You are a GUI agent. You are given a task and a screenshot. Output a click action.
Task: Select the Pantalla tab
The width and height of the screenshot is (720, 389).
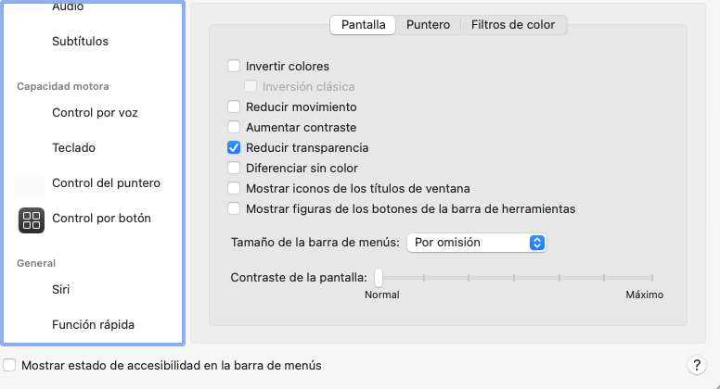(x=364, y=25)
